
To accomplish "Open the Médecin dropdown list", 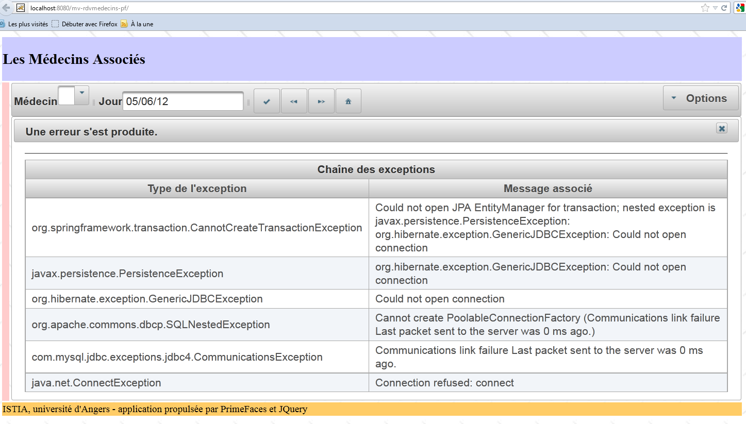I will [x=82, y=95].
